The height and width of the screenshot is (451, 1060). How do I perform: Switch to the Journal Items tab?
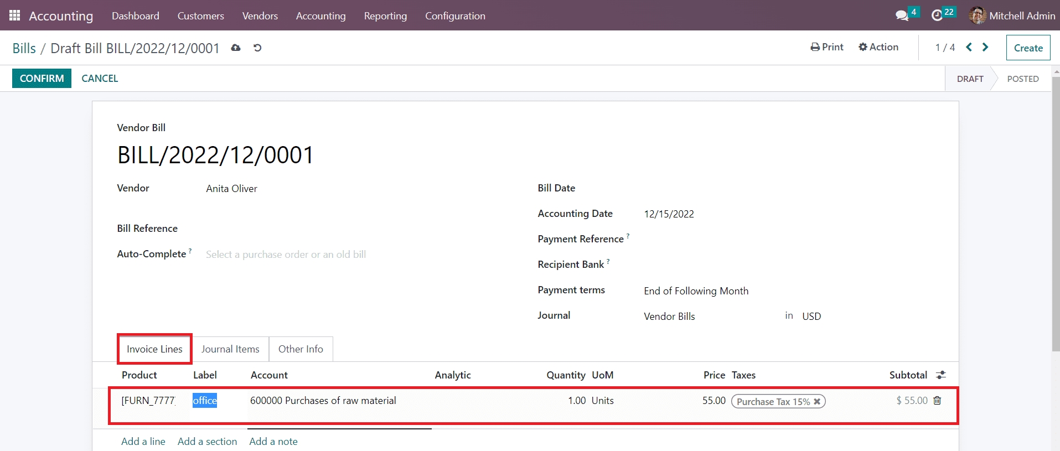(230, 349)
